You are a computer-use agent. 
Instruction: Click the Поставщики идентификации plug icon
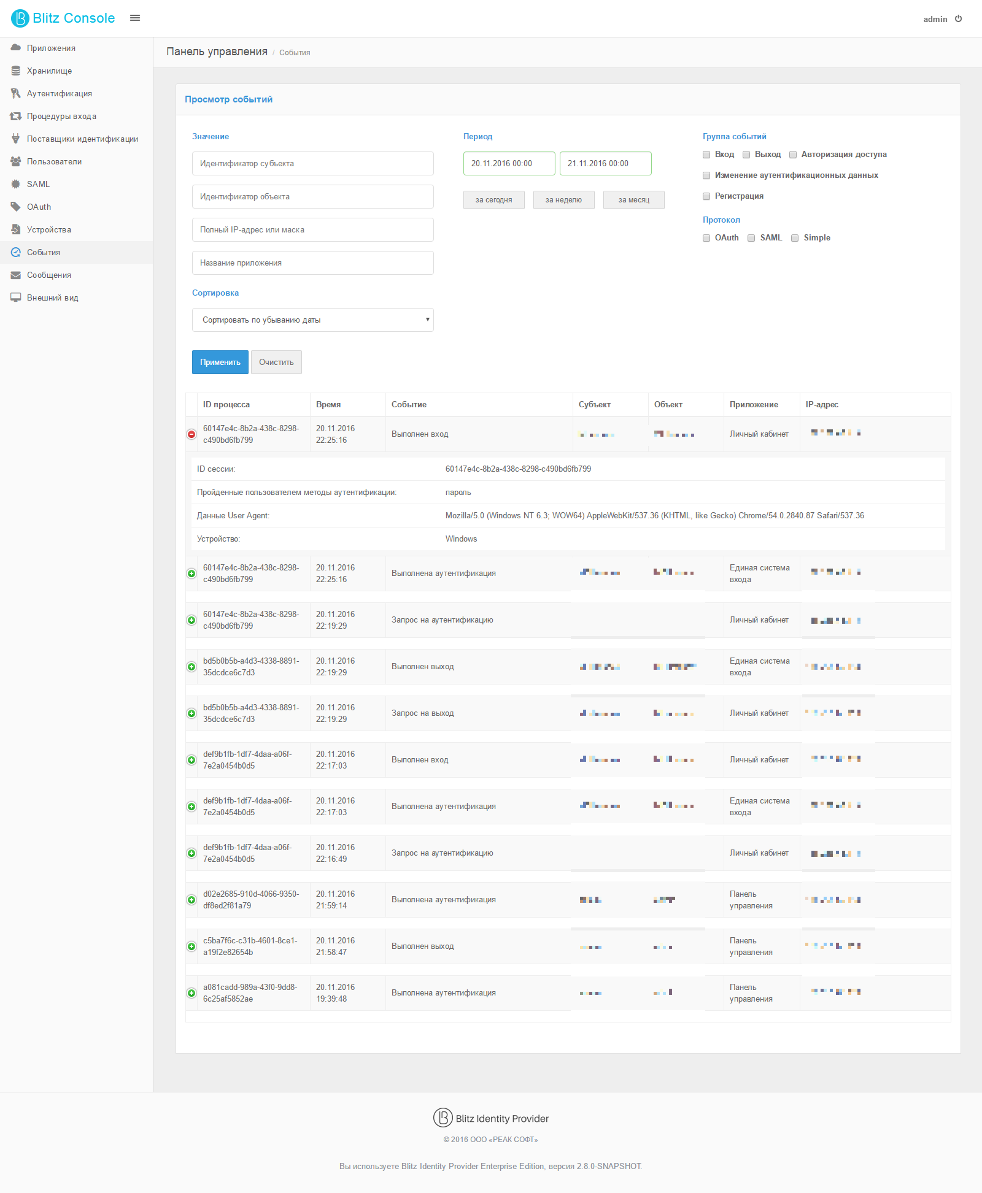(16, 139)
